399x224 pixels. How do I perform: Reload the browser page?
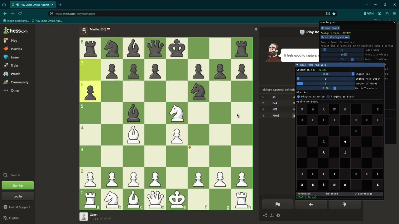[20, 14]
